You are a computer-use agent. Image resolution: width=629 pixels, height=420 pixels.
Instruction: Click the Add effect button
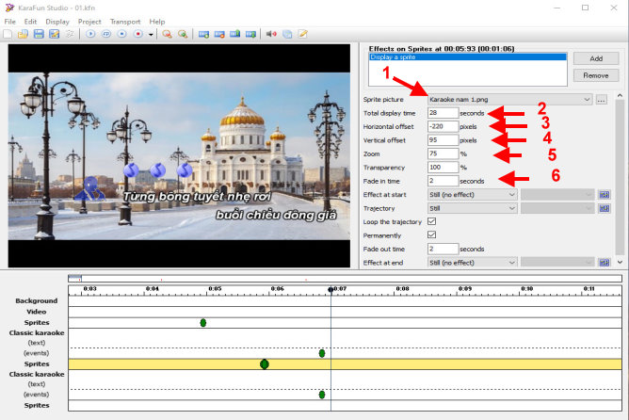click(x=595, y=58)
